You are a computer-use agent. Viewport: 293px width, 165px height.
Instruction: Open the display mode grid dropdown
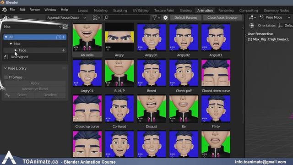click(x=96, y=18)
